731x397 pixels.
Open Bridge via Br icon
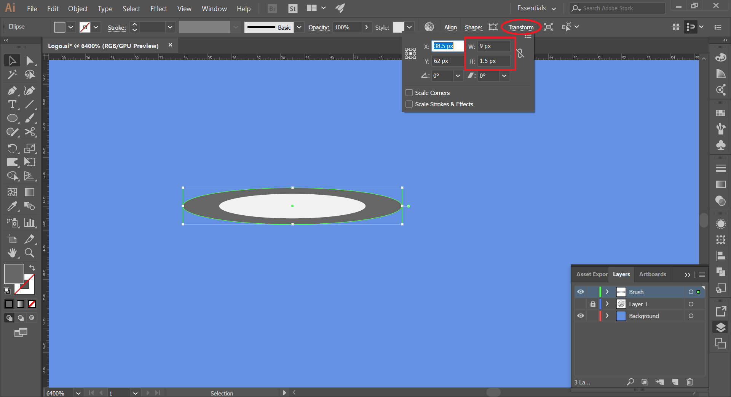[x=273, y=8]
